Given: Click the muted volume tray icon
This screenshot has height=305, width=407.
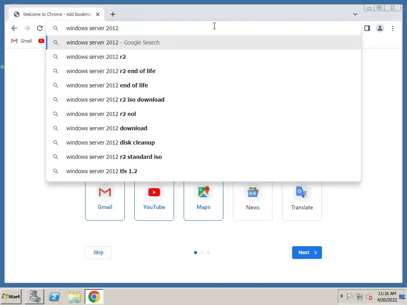Looking at the screenshot, I should (x=369, y=296).
